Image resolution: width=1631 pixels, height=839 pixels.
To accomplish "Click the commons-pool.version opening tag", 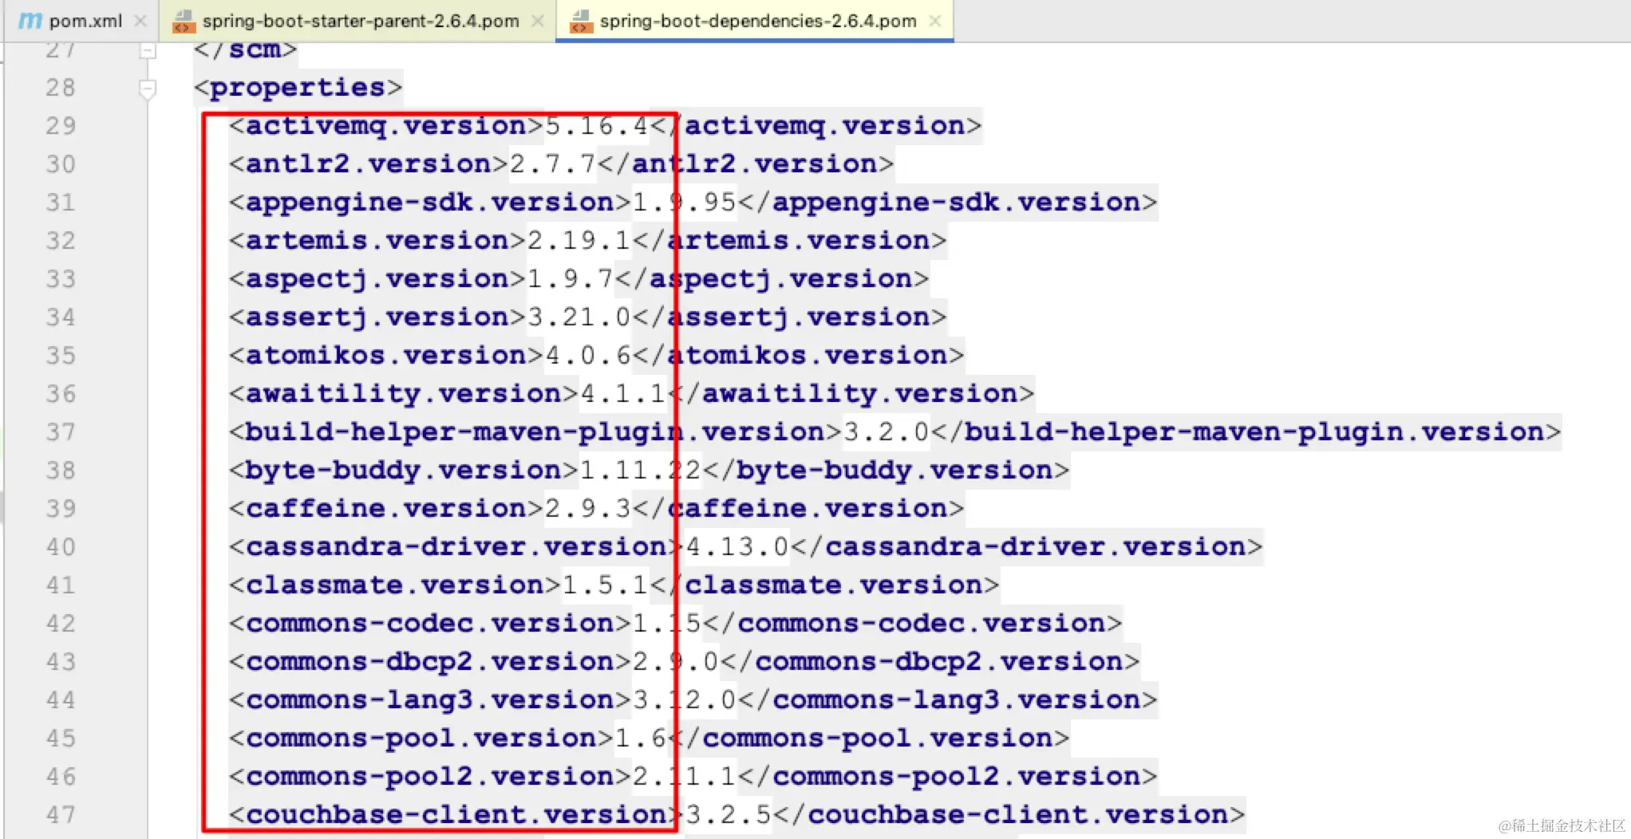I will tap(421, 739).
